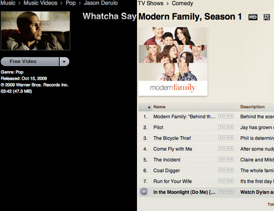
Task: Click the TV-PG badge beside Come Fly with Me
Action: pyautogui.click(x=226, y=149)
